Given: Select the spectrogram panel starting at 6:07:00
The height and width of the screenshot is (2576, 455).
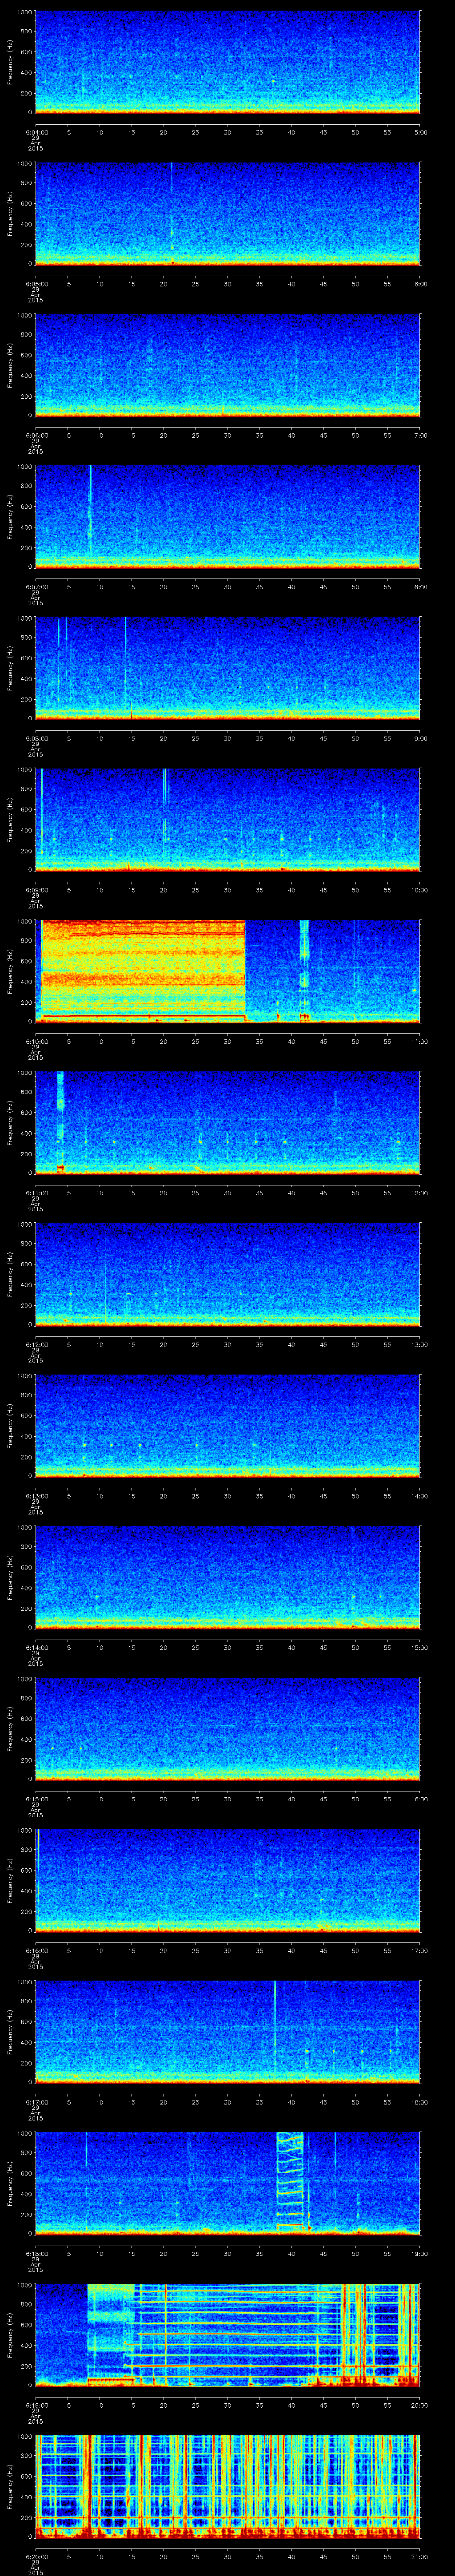Looking at the screenshot, I should click(228, 516).
